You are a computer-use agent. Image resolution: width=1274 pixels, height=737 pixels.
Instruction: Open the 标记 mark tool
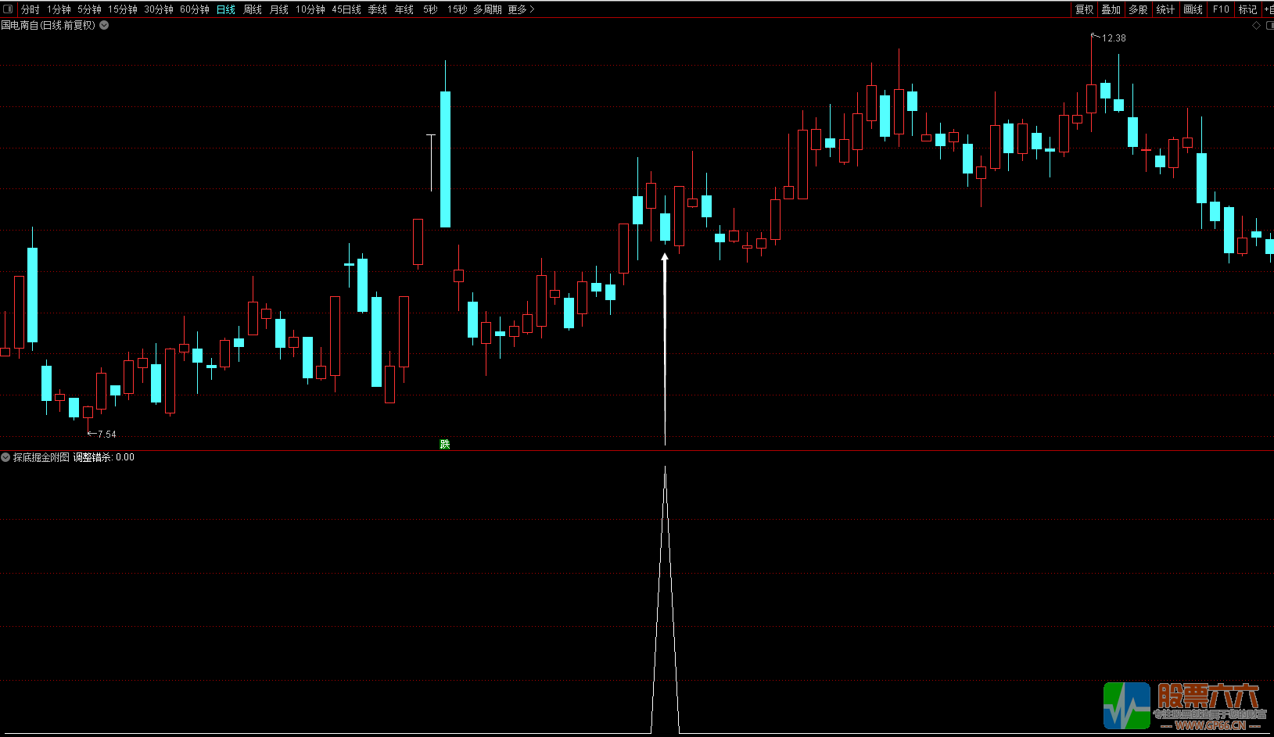click(1247, 9)
